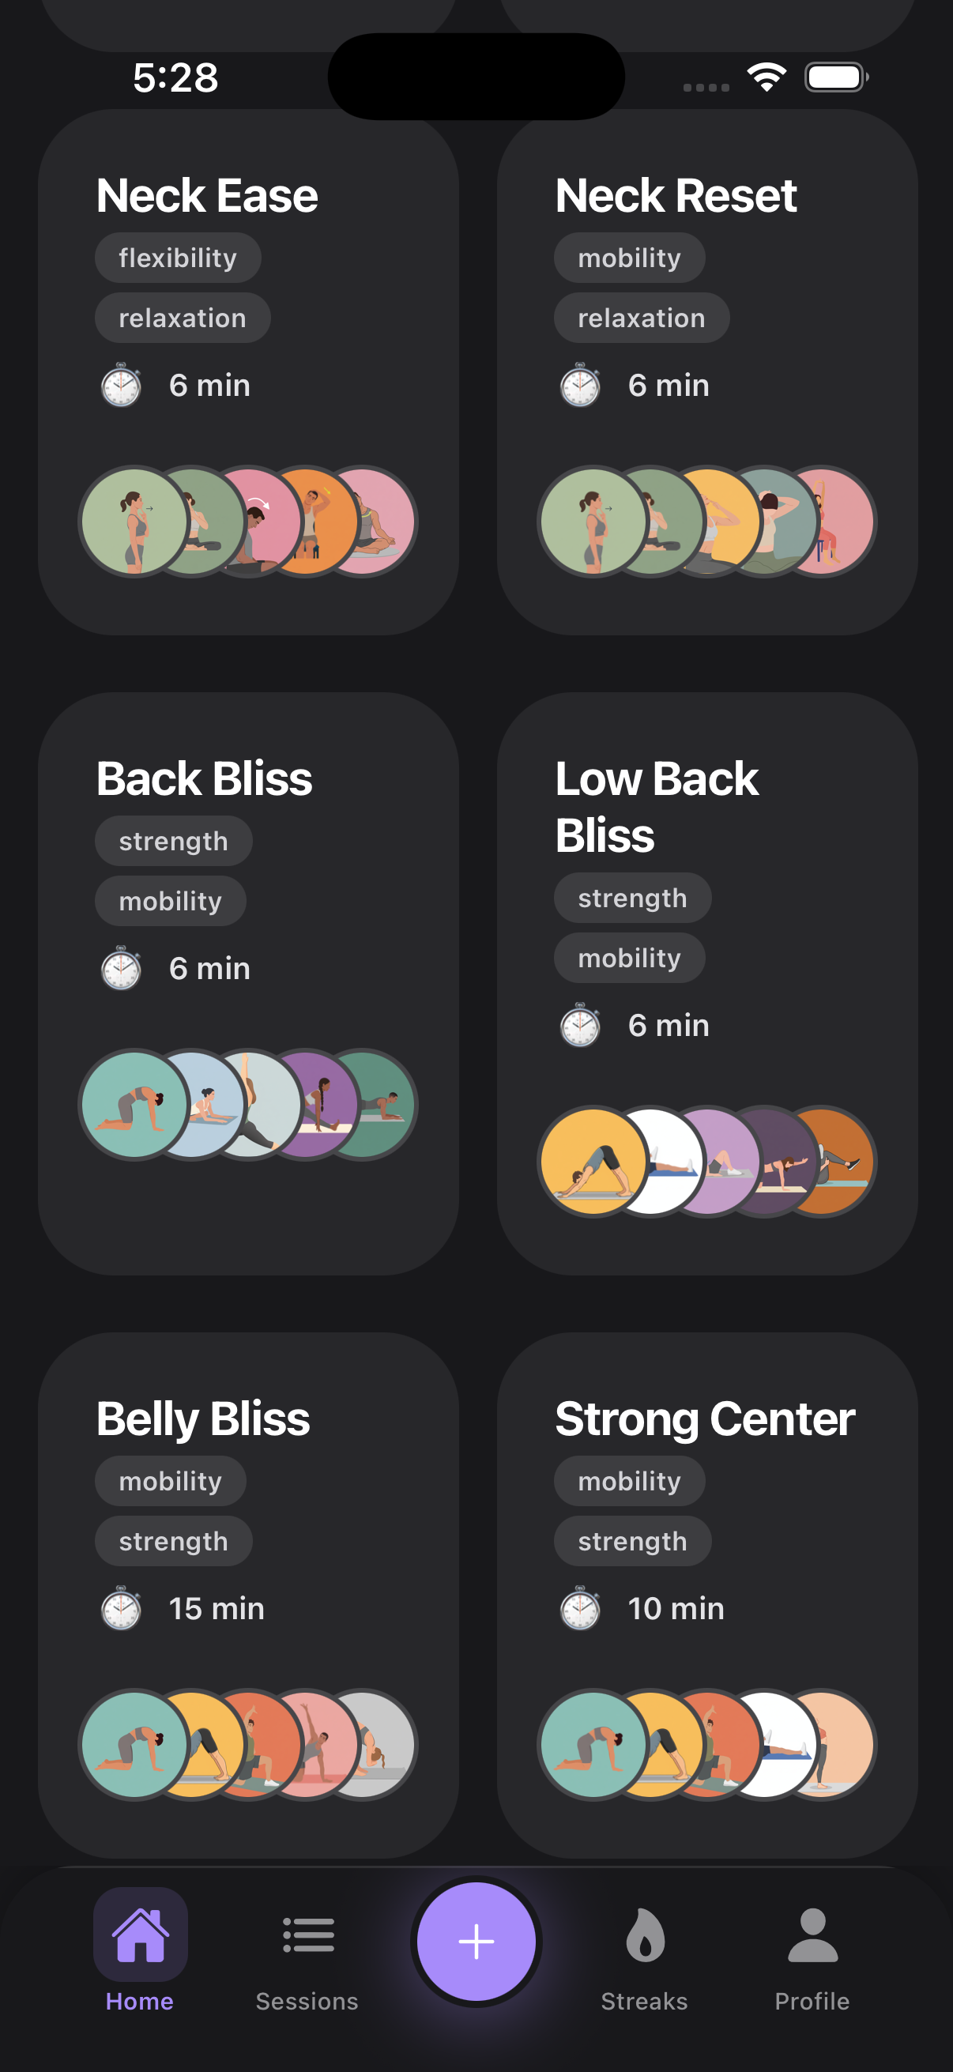The image size is (953, 2072).
Task: Tap the mobility tag on Belly Bliss
Action: (x=171, y=1482)
